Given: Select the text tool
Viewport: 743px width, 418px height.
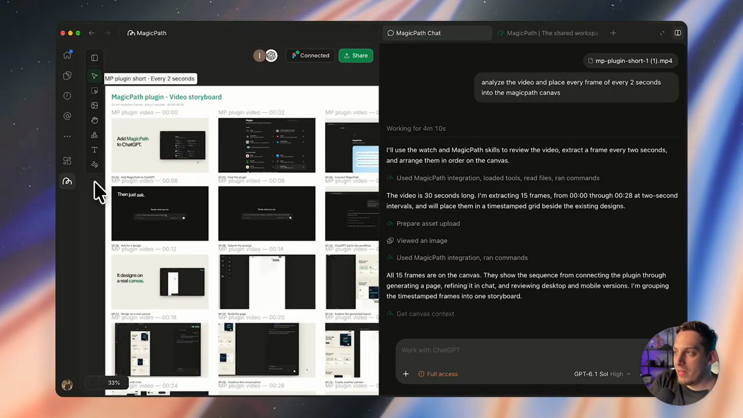Looking at the screenshot, I should point(95,150).
